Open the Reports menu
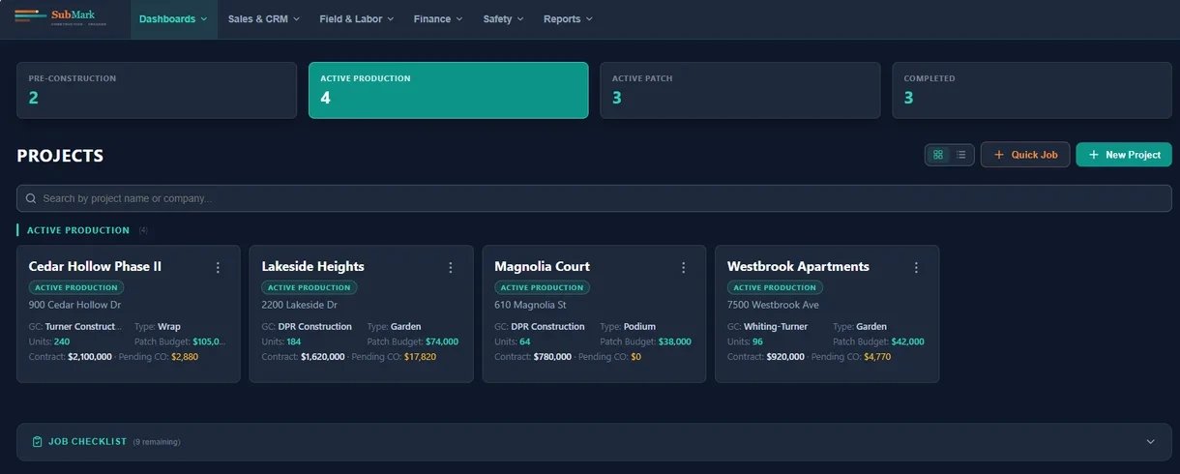1180x474 pixels. point(568,19)
